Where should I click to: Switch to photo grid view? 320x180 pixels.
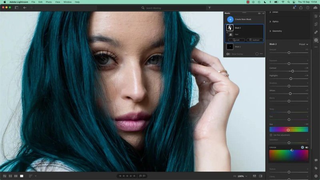click(4, 176)
